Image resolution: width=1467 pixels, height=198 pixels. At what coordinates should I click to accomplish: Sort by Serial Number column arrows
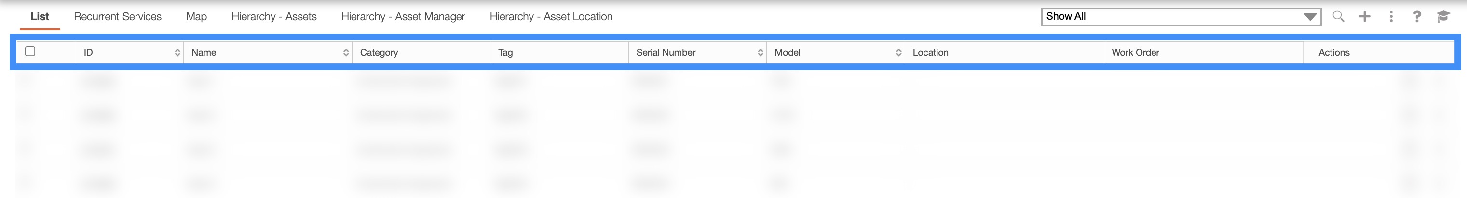[761, 53]
